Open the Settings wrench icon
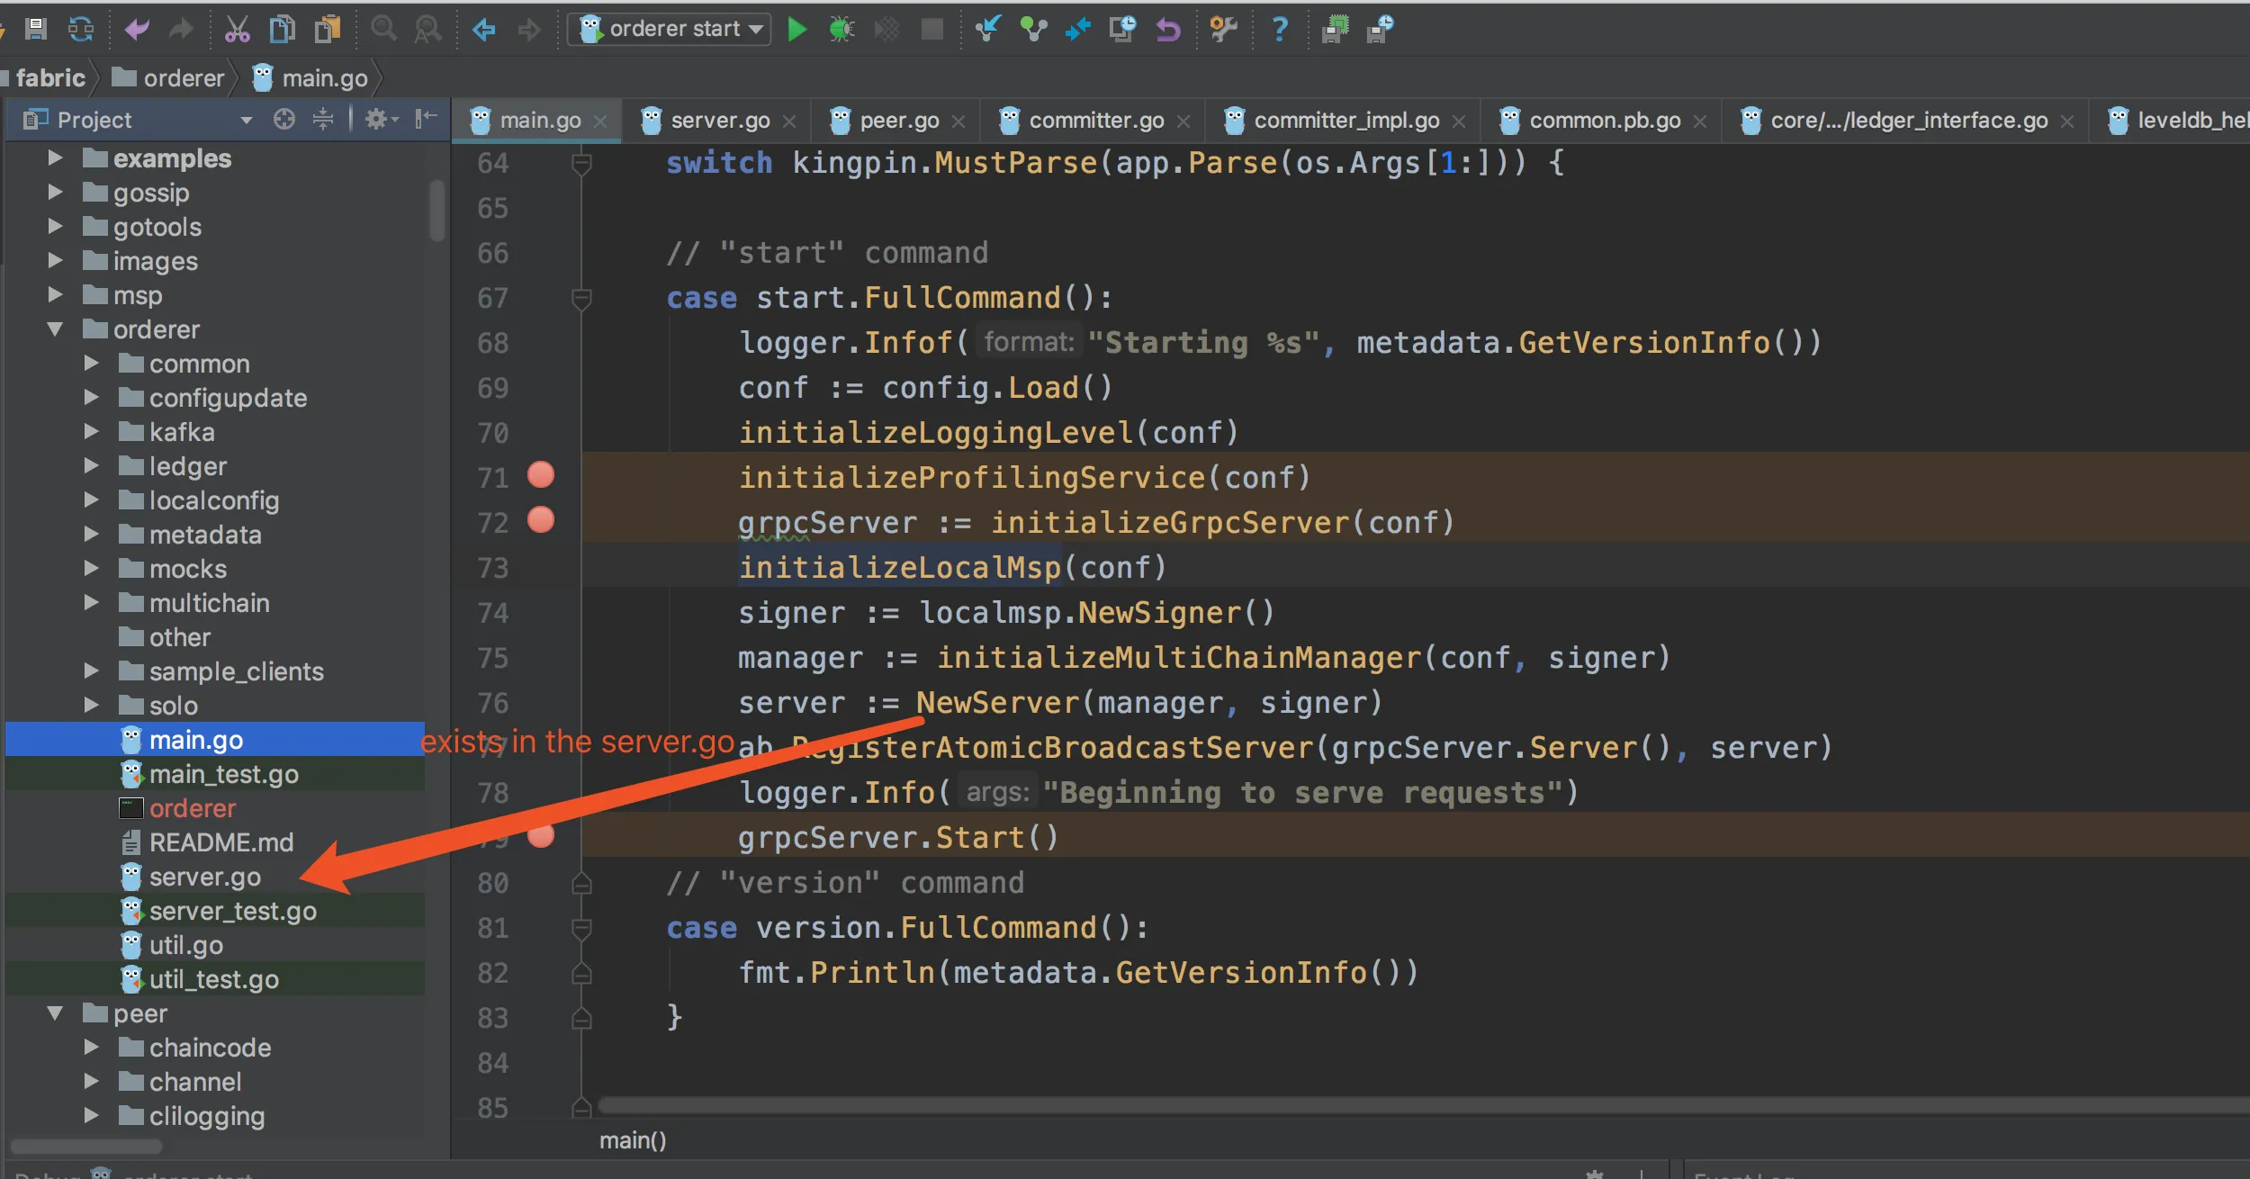2250x1179 pixels. coord(1223,30)
